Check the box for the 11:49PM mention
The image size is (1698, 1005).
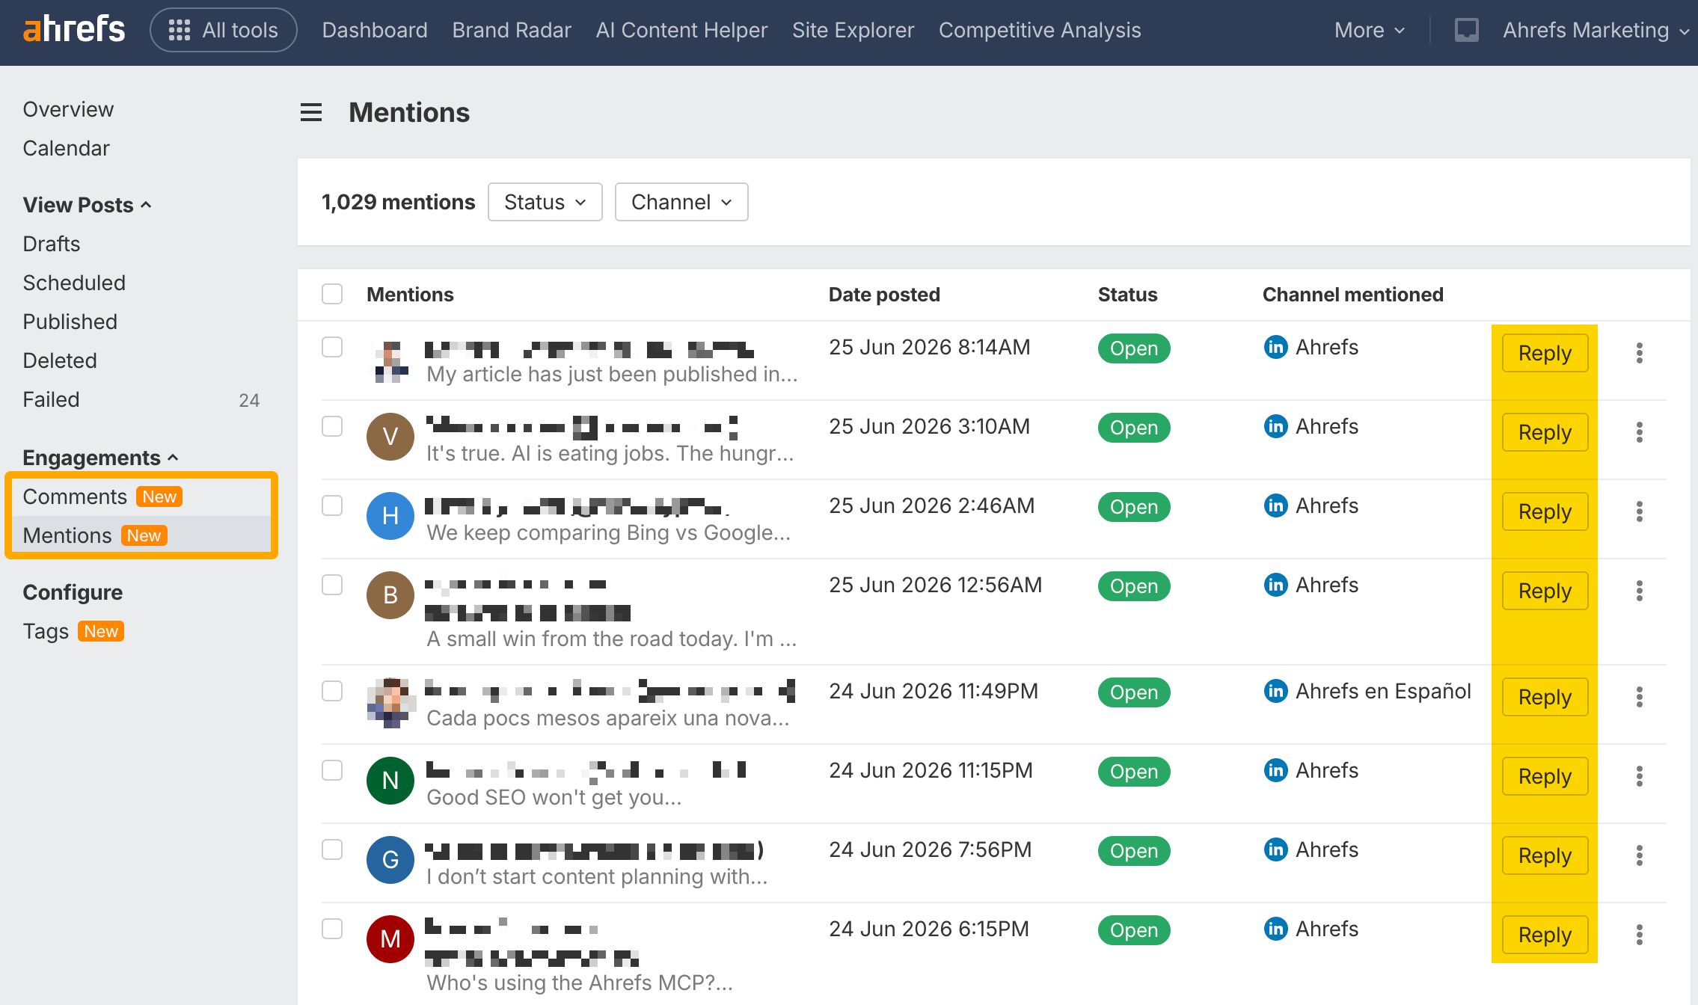pos(332,691)
